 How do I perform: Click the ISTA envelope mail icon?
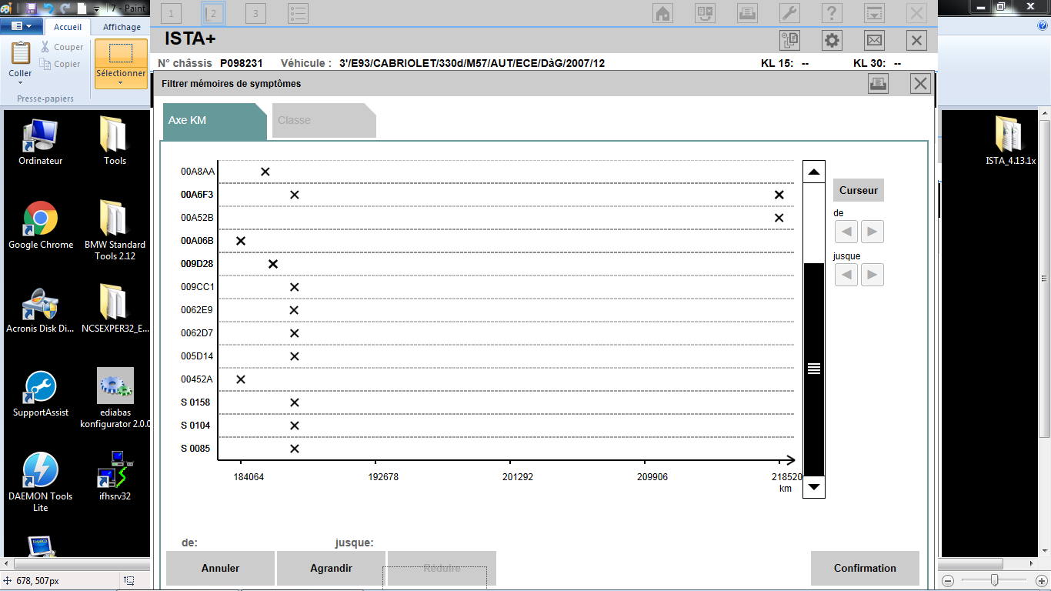874,41
